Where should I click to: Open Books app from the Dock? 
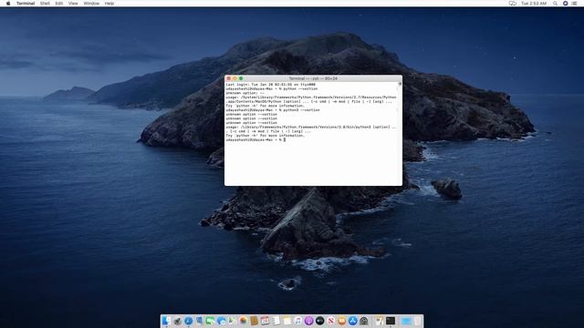click(x=342, y=321)
